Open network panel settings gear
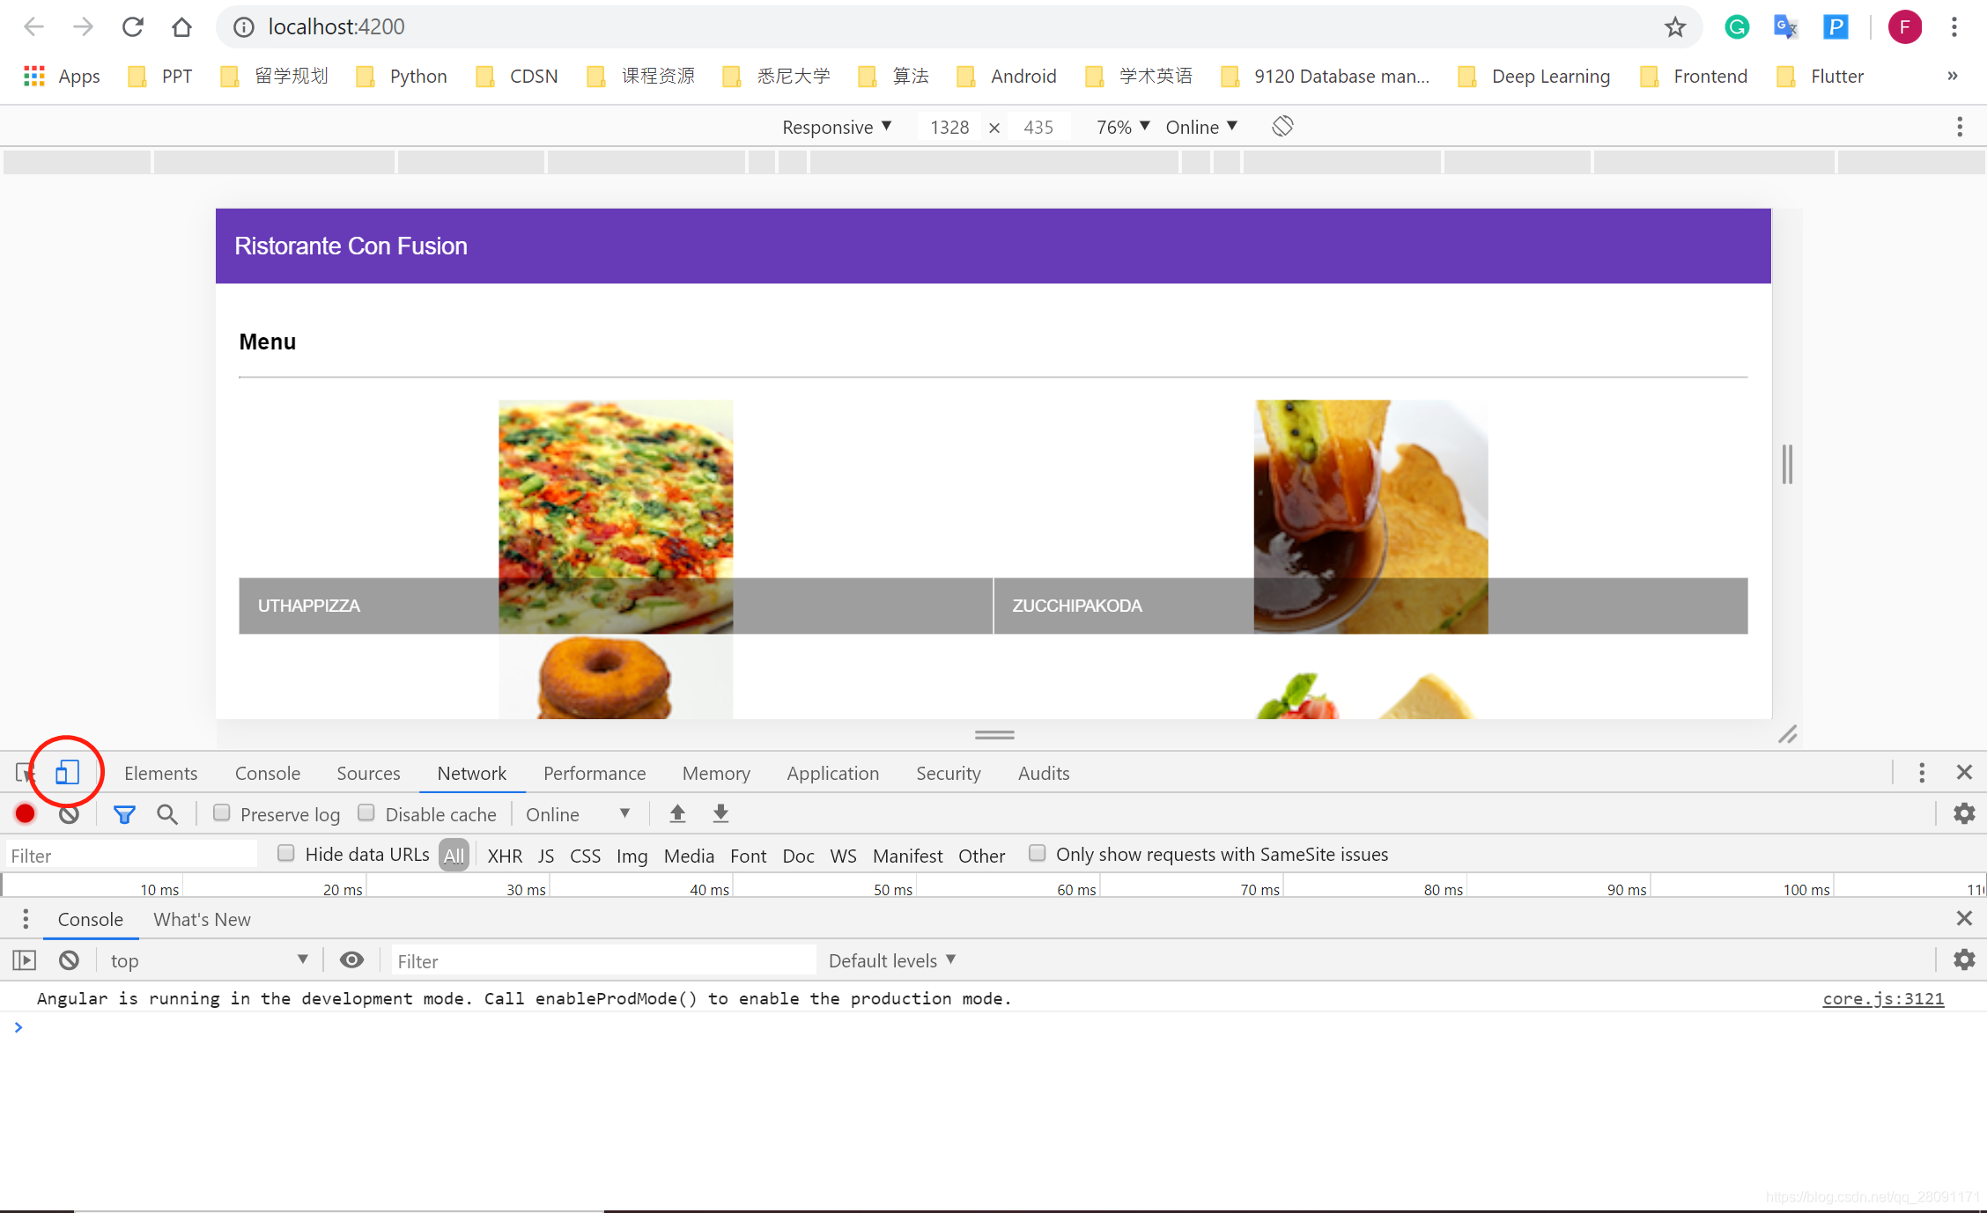The width and height of the screenshot is (1987, 1213). [1963, 814]
